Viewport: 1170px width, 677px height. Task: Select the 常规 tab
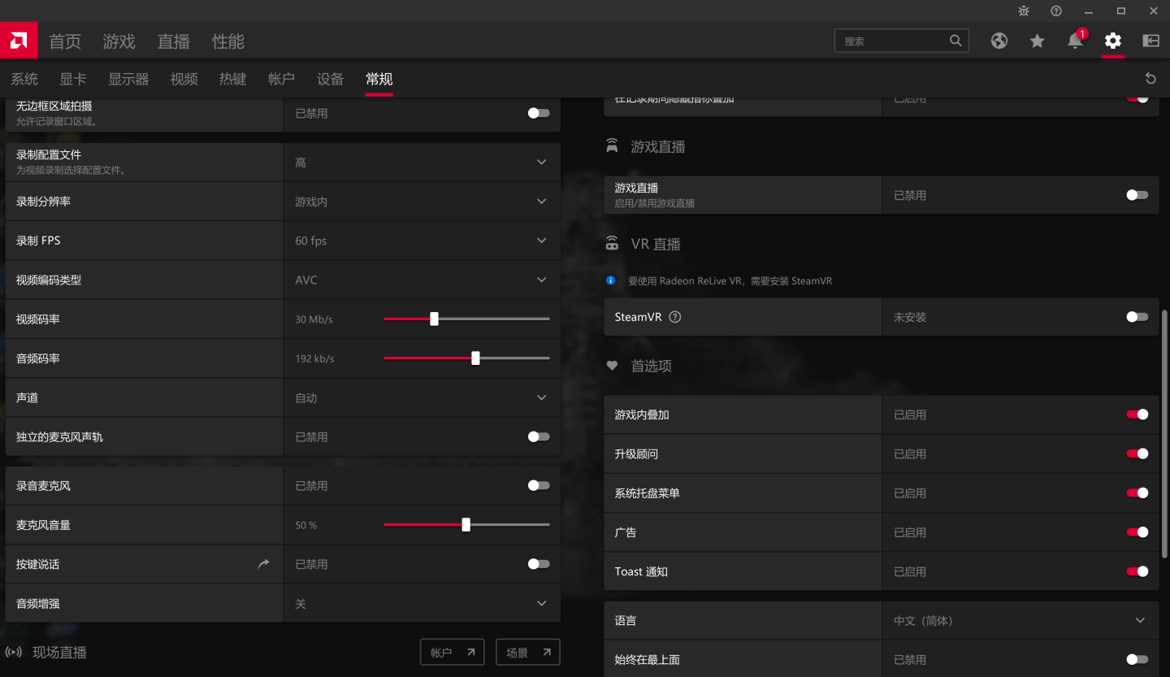point(379,79)
